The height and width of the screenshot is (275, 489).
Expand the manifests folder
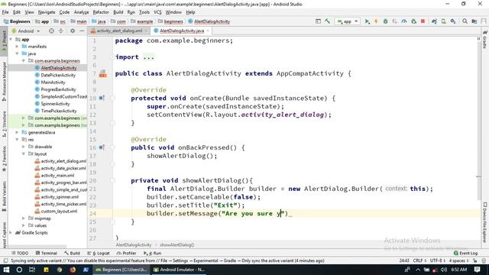click(17, 47)
